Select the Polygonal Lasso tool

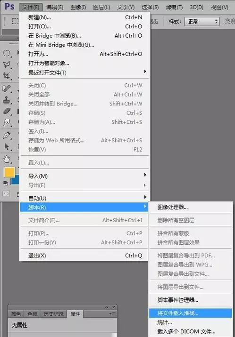click(x=7, y=64)
